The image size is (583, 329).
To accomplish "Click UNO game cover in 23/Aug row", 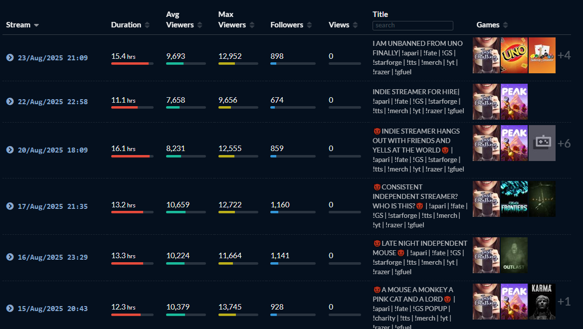I will pyautogui.click(x=514, y=55).
